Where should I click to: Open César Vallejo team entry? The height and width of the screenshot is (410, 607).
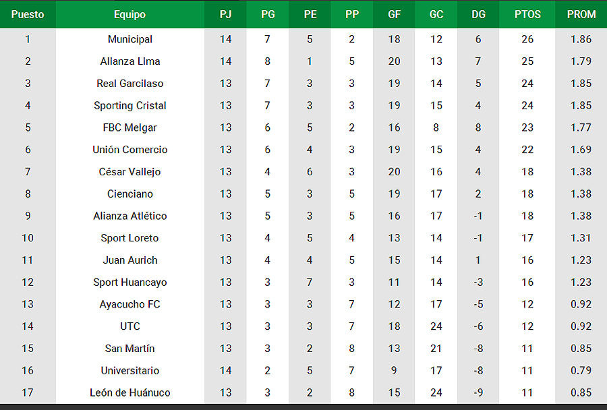click(x=130, y=172)
